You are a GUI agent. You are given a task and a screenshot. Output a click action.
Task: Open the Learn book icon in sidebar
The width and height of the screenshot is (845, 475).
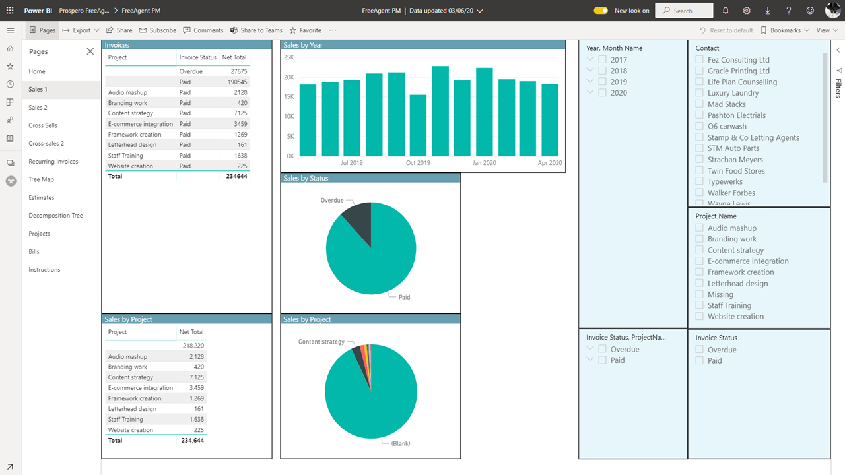click(10, 139)
